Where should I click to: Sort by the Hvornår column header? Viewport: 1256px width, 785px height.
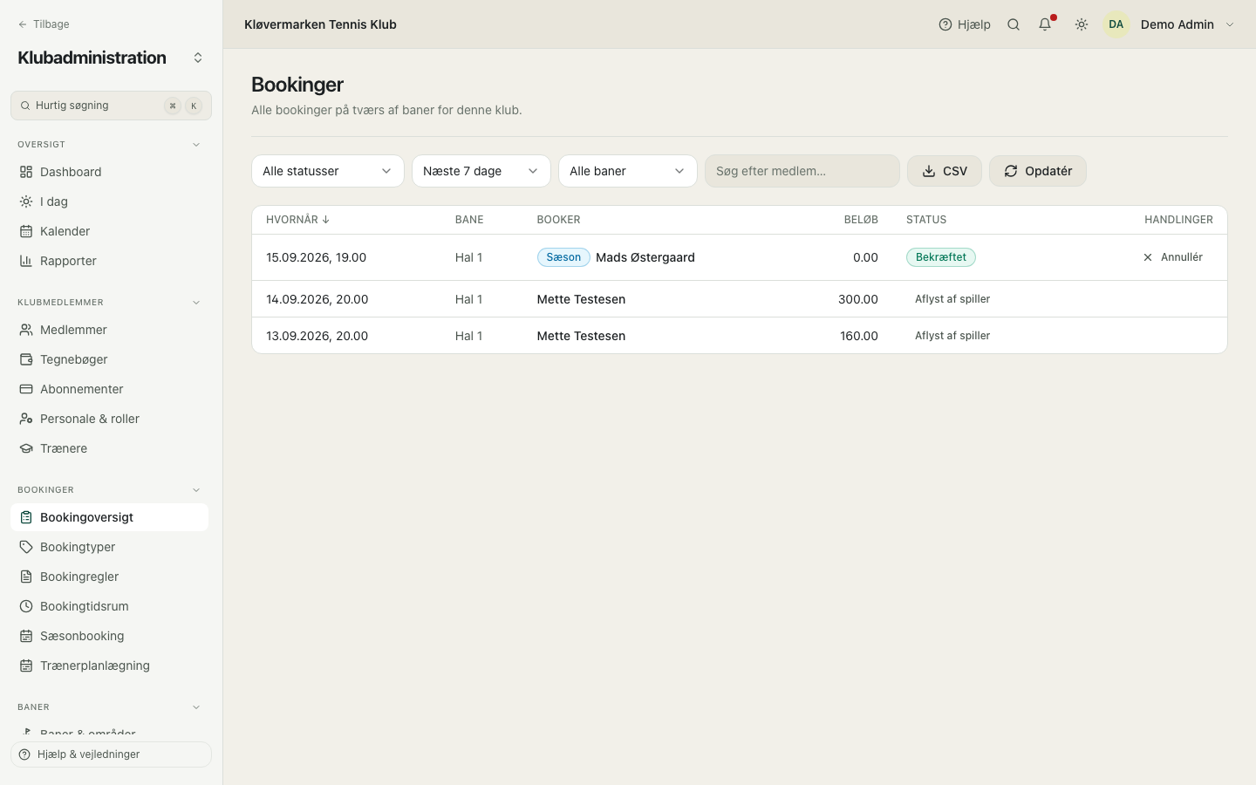[297, 220]
